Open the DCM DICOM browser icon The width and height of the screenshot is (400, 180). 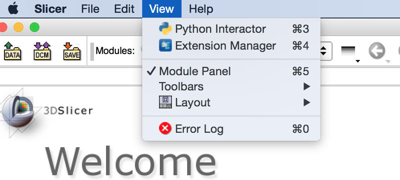[42, 51]
